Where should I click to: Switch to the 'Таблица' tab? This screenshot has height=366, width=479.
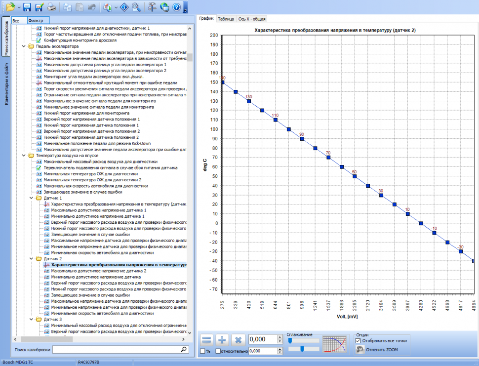(226, 19)
